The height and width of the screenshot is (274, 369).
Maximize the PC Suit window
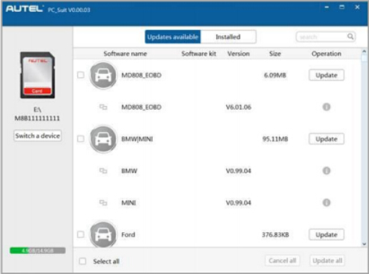pos(342,7)
